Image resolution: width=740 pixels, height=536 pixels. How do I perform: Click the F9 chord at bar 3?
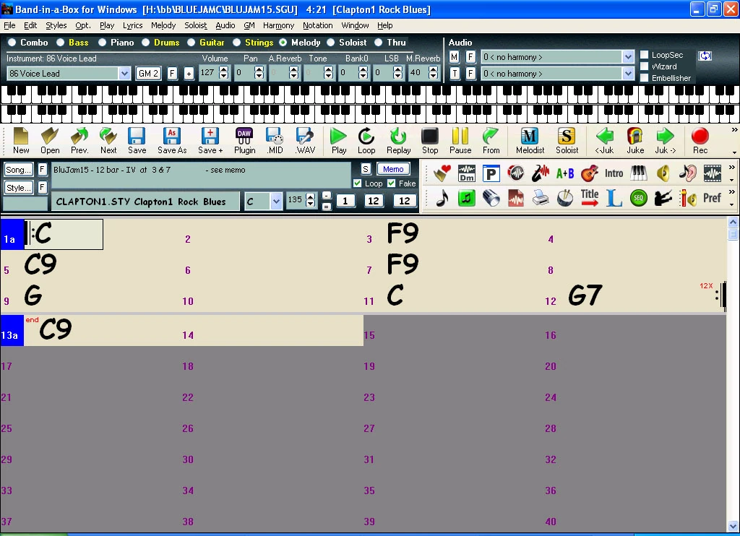[x=403, y=233]
